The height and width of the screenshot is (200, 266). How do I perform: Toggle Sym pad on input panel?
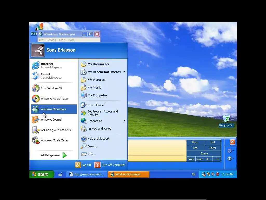tap(199, 159)
